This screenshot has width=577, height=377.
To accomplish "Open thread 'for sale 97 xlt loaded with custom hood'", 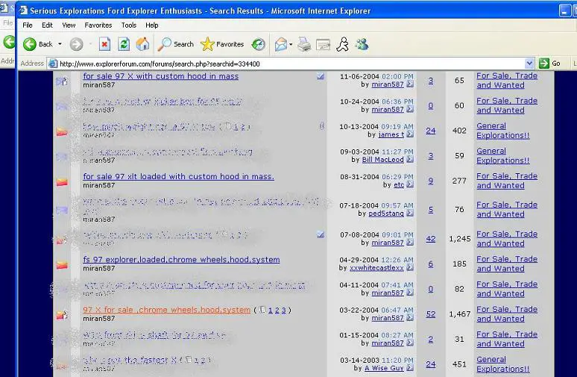I will pyautogui.click(x=178, y=176).
